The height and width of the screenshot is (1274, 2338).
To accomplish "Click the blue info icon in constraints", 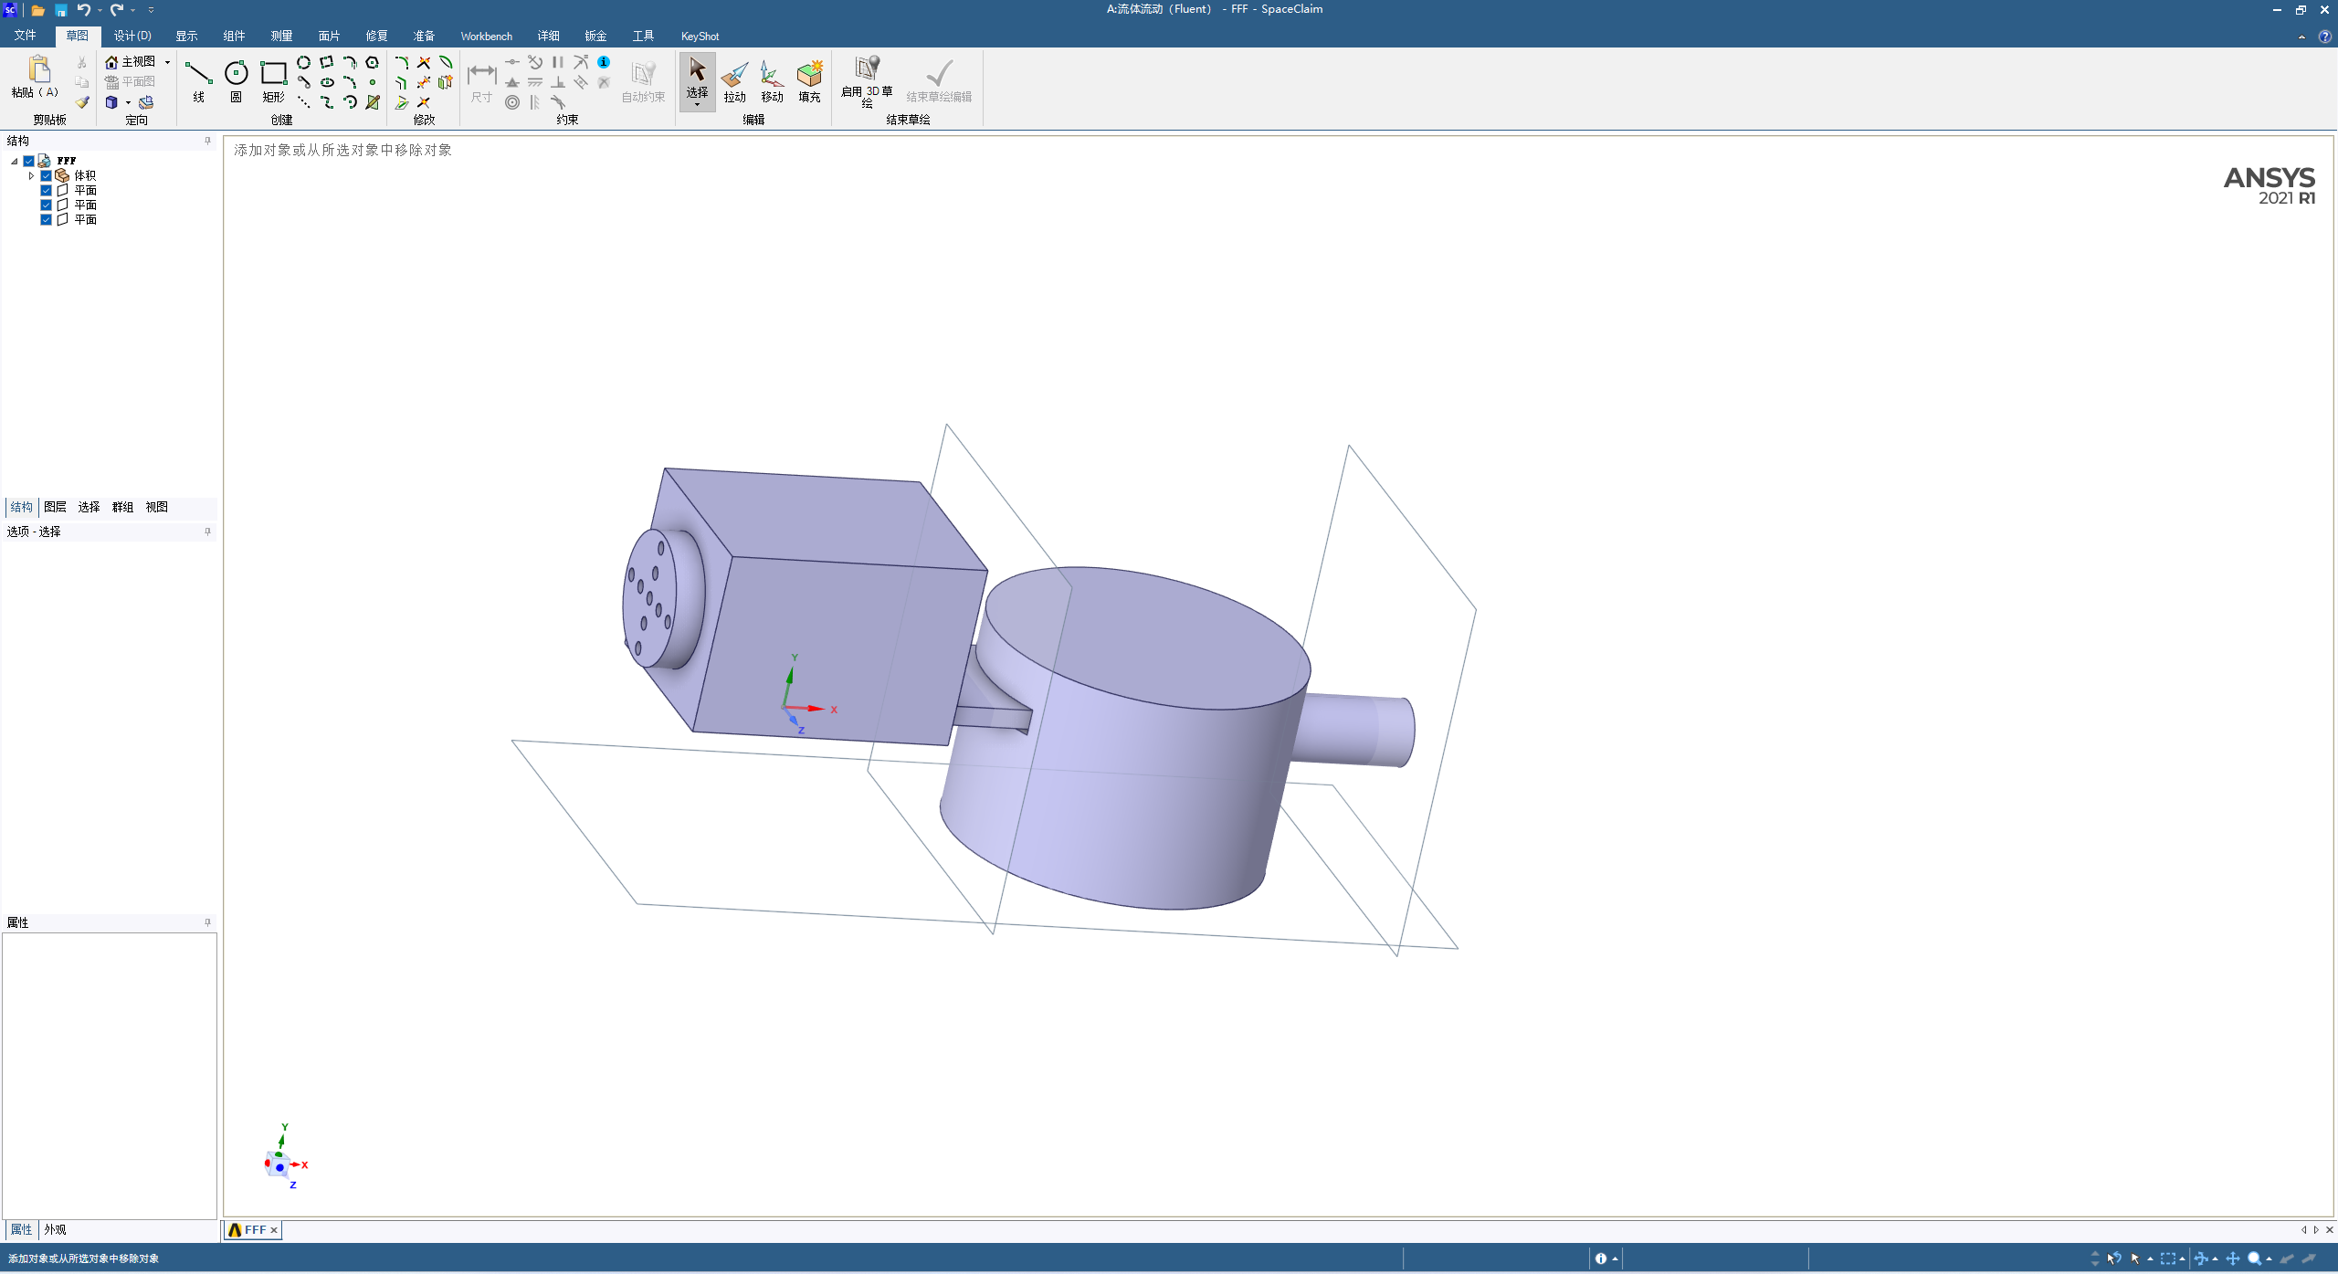I will tap(604, 62).
